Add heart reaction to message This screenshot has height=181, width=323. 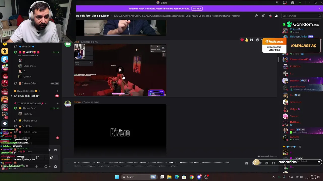(242, 40)
